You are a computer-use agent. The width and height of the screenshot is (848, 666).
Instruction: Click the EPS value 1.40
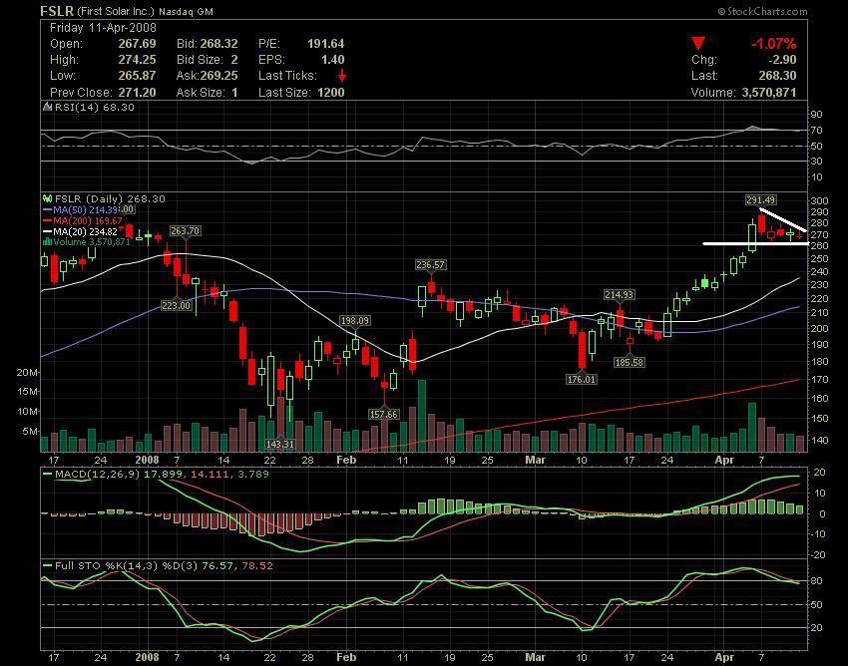click(331, 60)
